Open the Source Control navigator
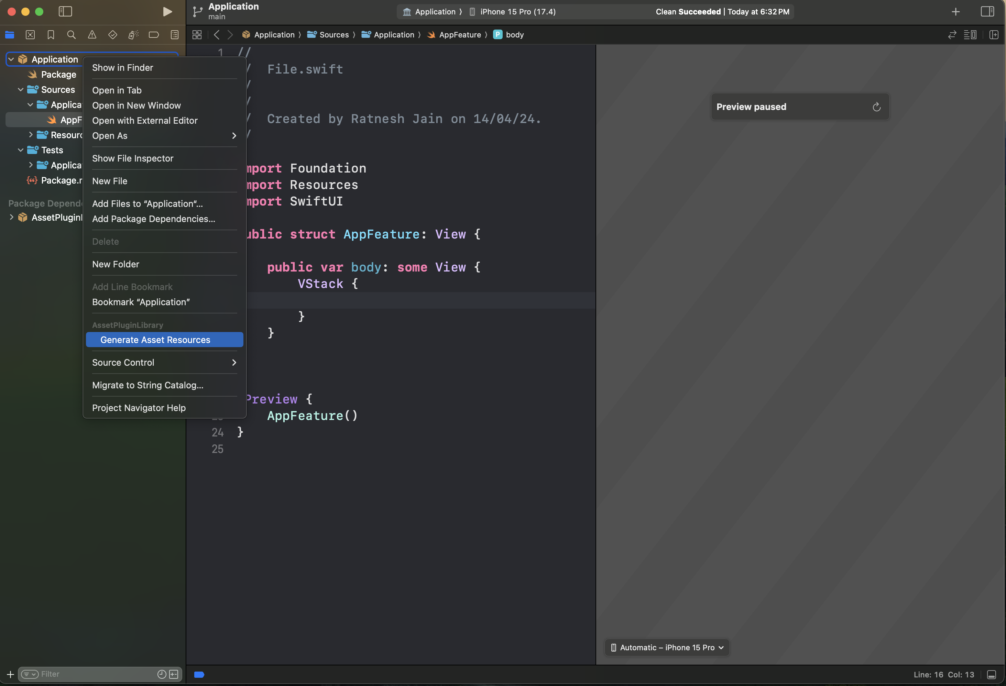The height and width of the screenshot is (686, 1006). (x=30, y=35)
